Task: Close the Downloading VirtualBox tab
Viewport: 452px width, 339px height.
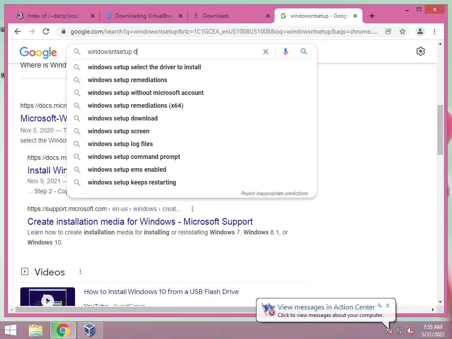Action: click(x=181, y=16)
